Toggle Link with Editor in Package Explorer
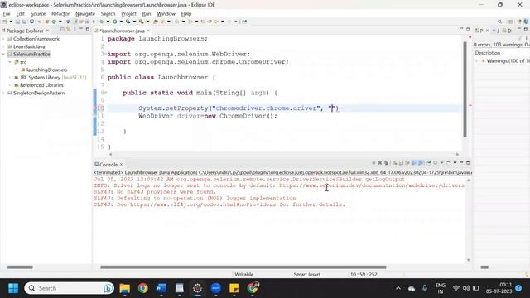The height and width of the screenshot is (298, 530). coord(69,30)
